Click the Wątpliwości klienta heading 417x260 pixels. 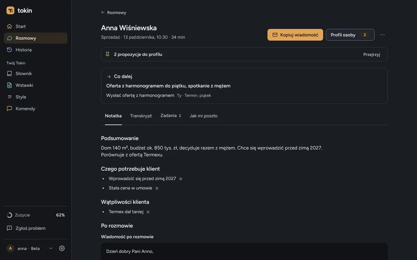(125, 202)
